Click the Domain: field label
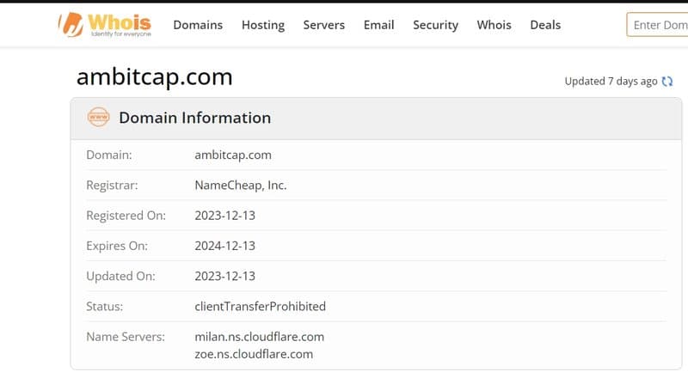688x378 pixels. click(x=109, y=155)
